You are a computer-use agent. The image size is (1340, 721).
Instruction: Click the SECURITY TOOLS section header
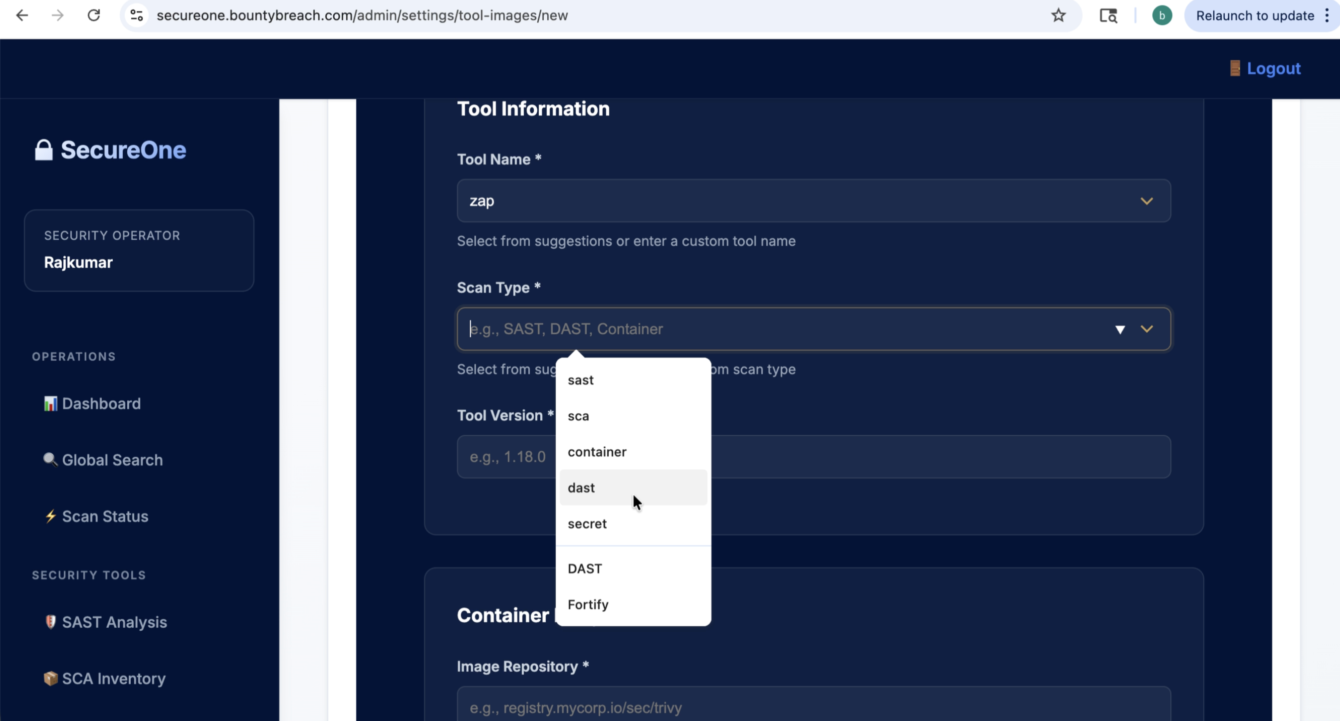89,575
